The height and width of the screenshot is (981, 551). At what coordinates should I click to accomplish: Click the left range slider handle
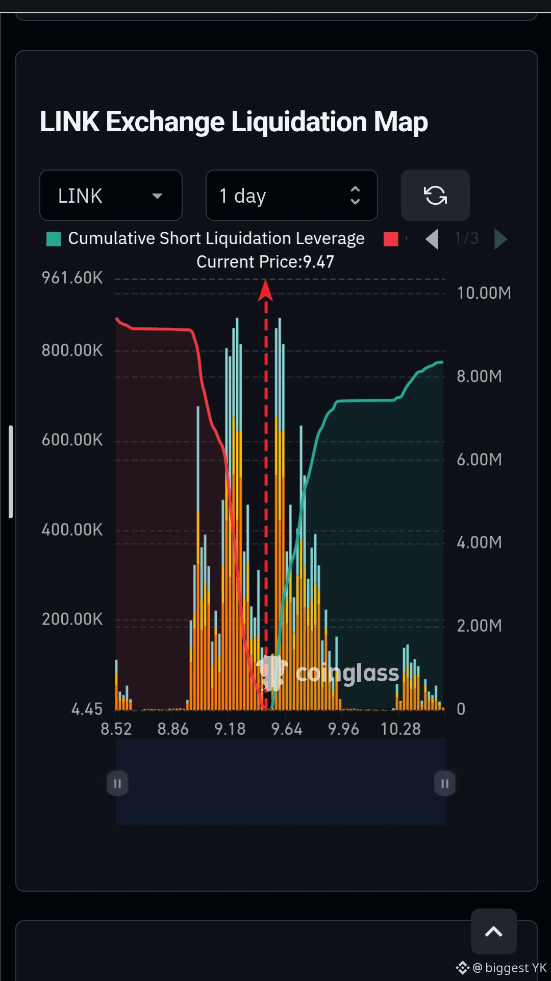[x=117, y=783]
